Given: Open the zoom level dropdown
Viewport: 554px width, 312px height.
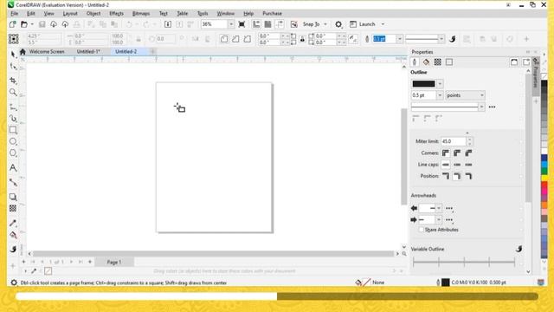Looking at the screenshot, I should point(231,24).
